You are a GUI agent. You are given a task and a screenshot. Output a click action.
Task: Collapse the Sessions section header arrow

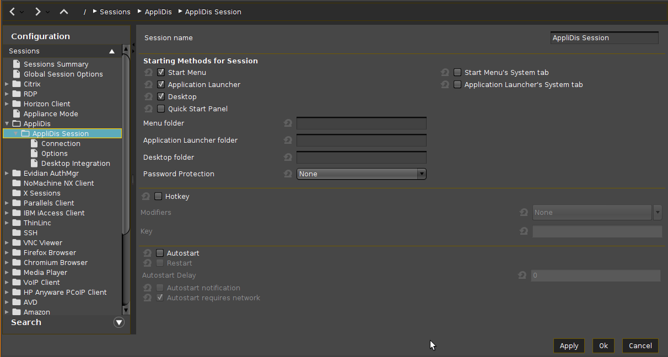click(x=112, y=51)
